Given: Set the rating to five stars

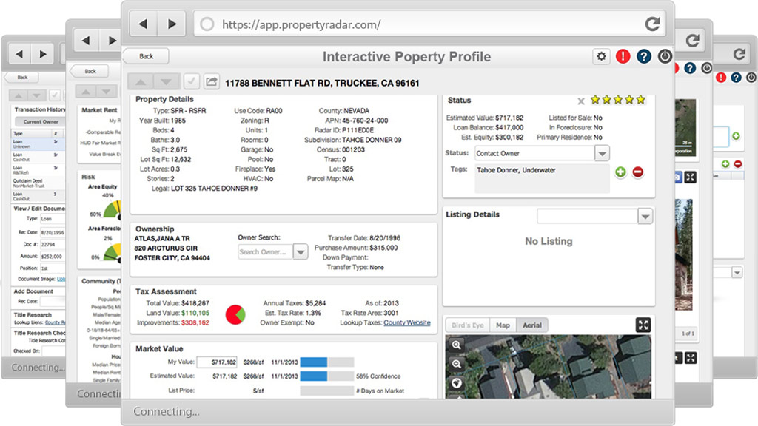Looking at the screenshot, I should tap(640, 100).
